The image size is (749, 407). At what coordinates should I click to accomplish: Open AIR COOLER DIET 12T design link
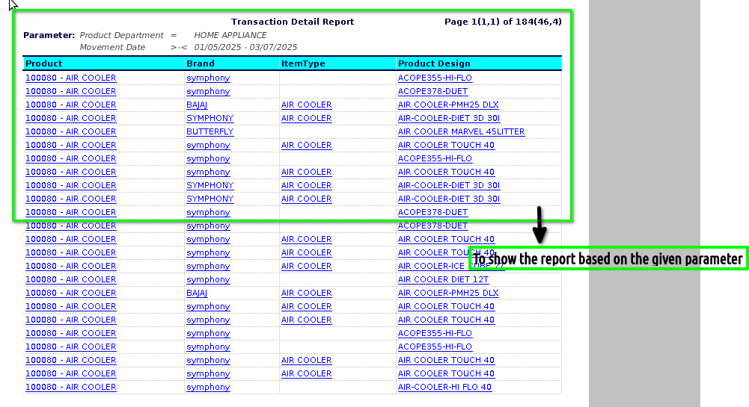[x=443, y=279]
